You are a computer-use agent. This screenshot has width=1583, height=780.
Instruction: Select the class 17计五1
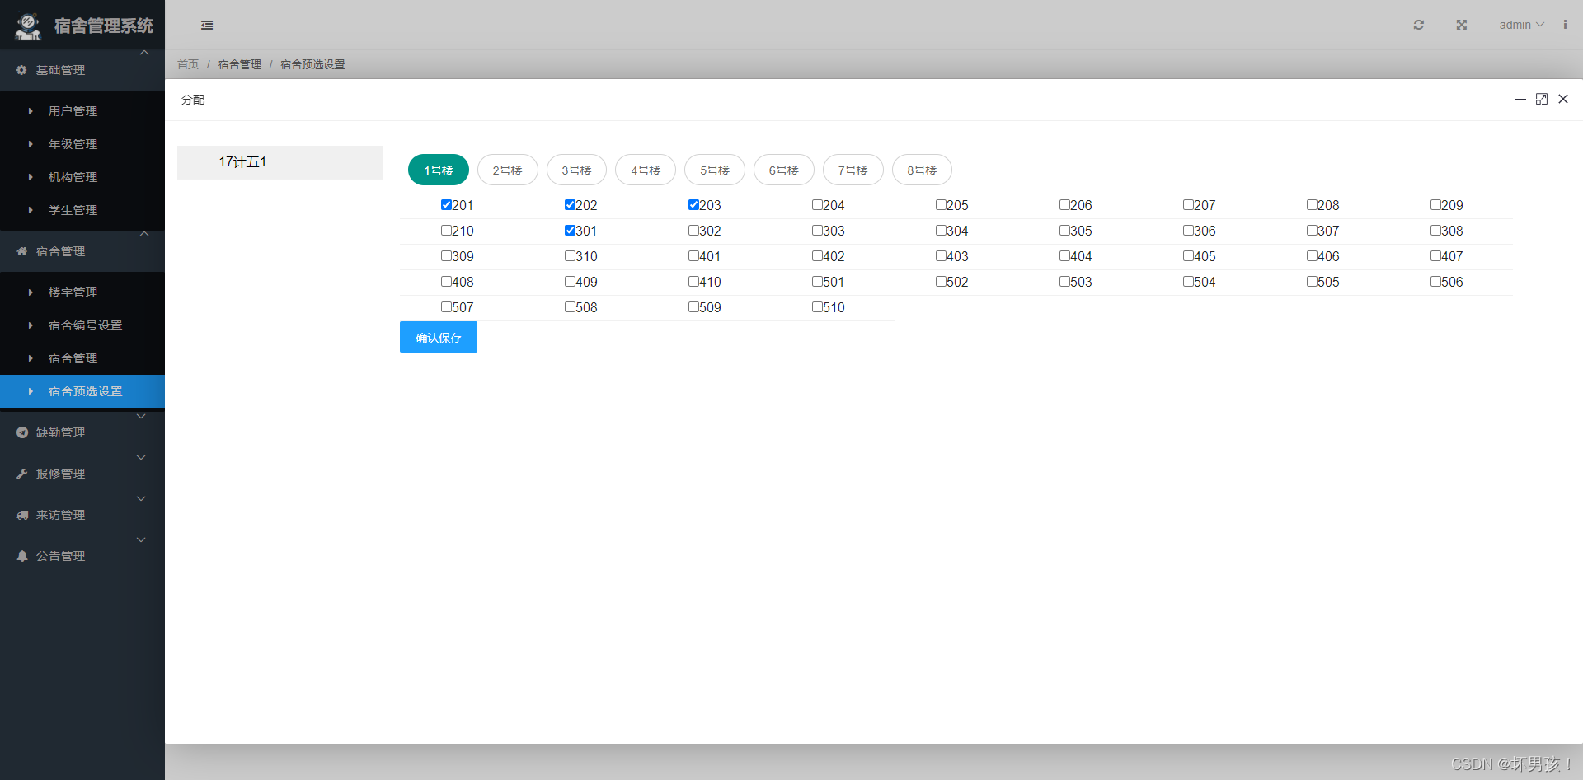280,162
